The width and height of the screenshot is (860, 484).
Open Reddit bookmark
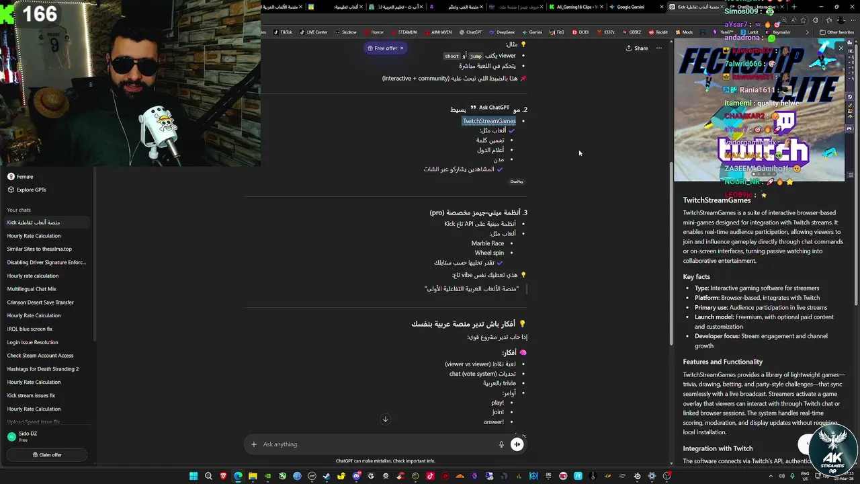pos(658,32)
